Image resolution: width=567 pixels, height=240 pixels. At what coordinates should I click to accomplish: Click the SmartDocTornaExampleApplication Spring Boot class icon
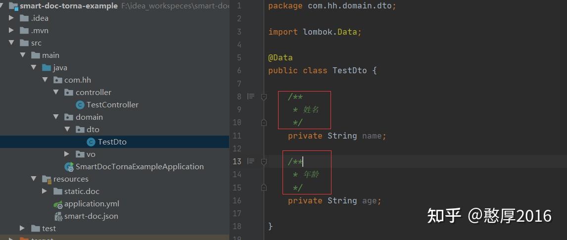click(x=69, y=167)
